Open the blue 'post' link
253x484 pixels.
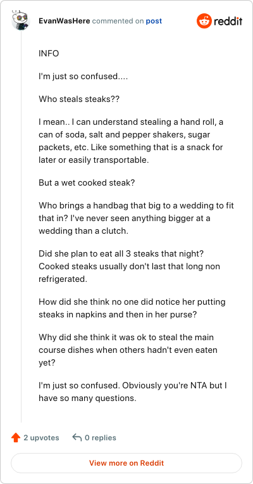(154, 21)
